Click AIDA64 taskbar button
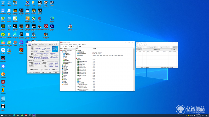Screen dimensions: 209x117 [x=26, y=115]
